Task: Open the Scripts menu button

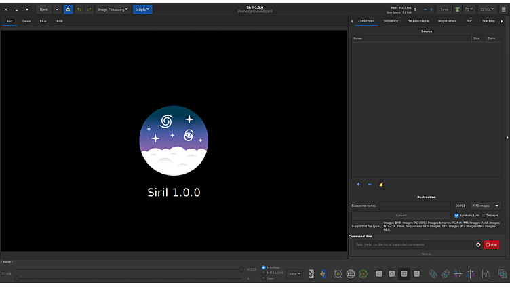Action: 142,9
